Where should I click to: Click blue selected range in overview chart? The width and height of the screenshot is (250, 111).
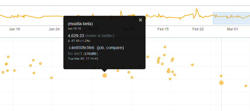(232, 18)
